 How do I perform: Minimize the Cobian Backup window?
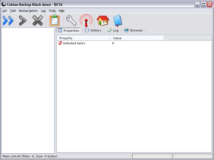[197, 5]
